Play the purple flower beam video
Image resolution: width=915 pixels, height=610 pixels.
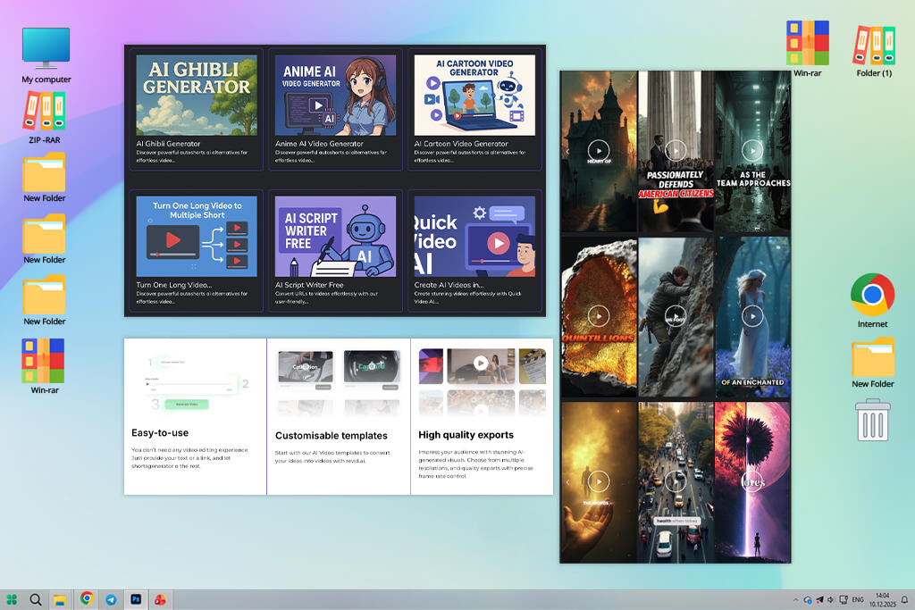click(752, 481)
